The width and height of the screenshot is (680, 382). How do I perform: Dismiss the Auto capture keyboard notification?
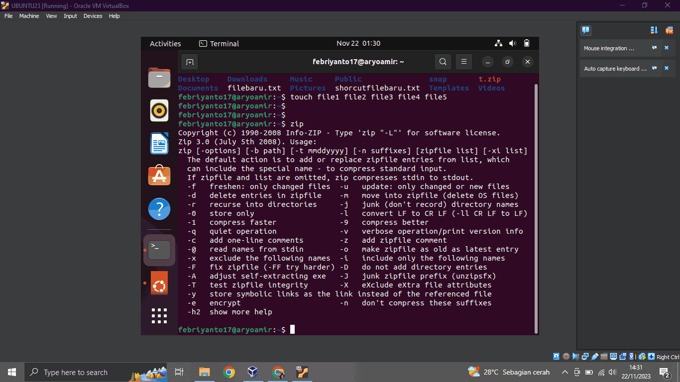667,68
